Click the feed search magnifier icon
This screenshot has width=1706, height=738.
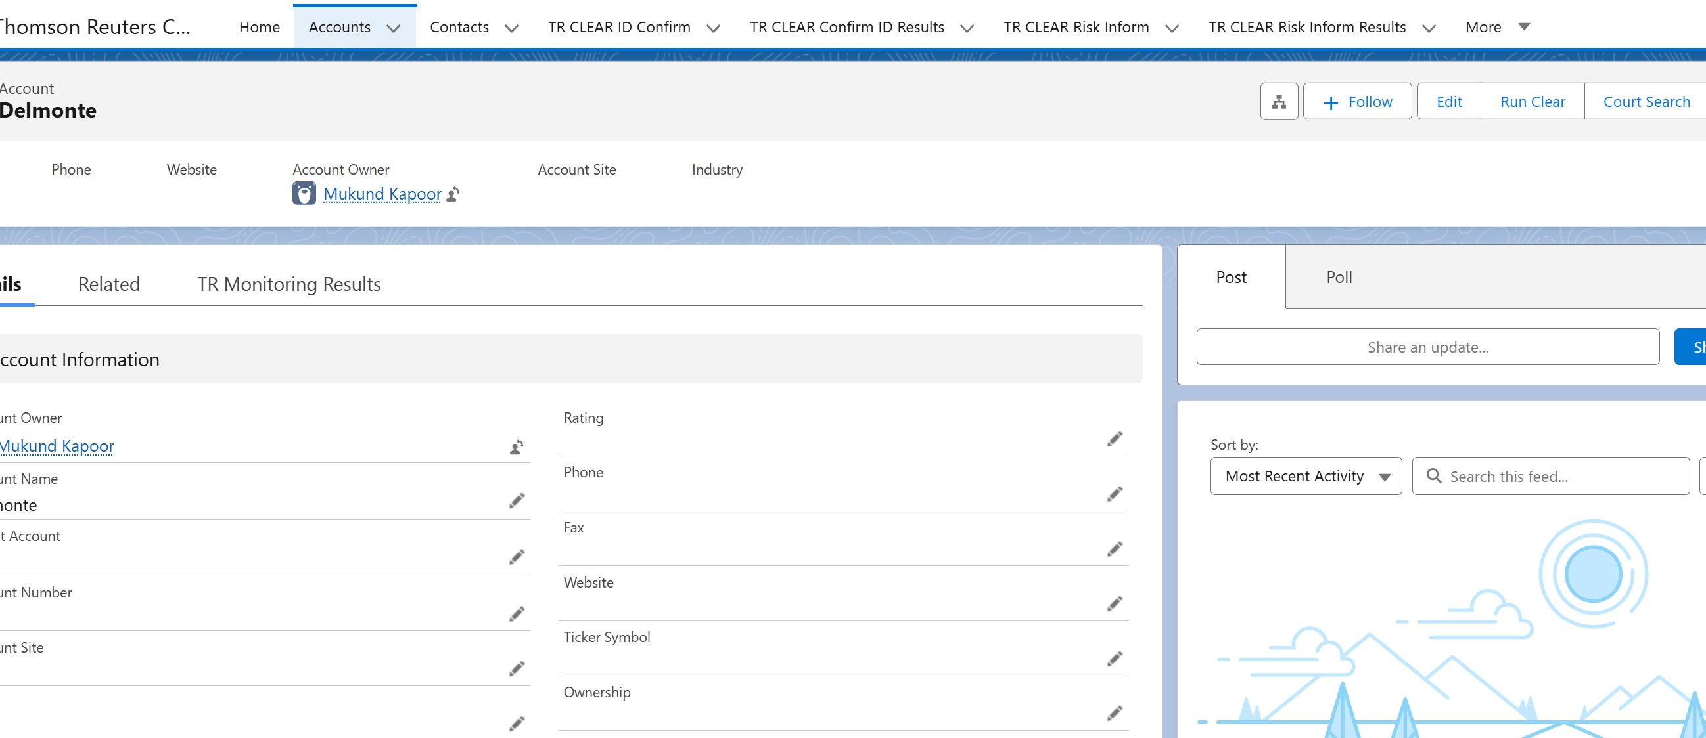(1434, 476)
